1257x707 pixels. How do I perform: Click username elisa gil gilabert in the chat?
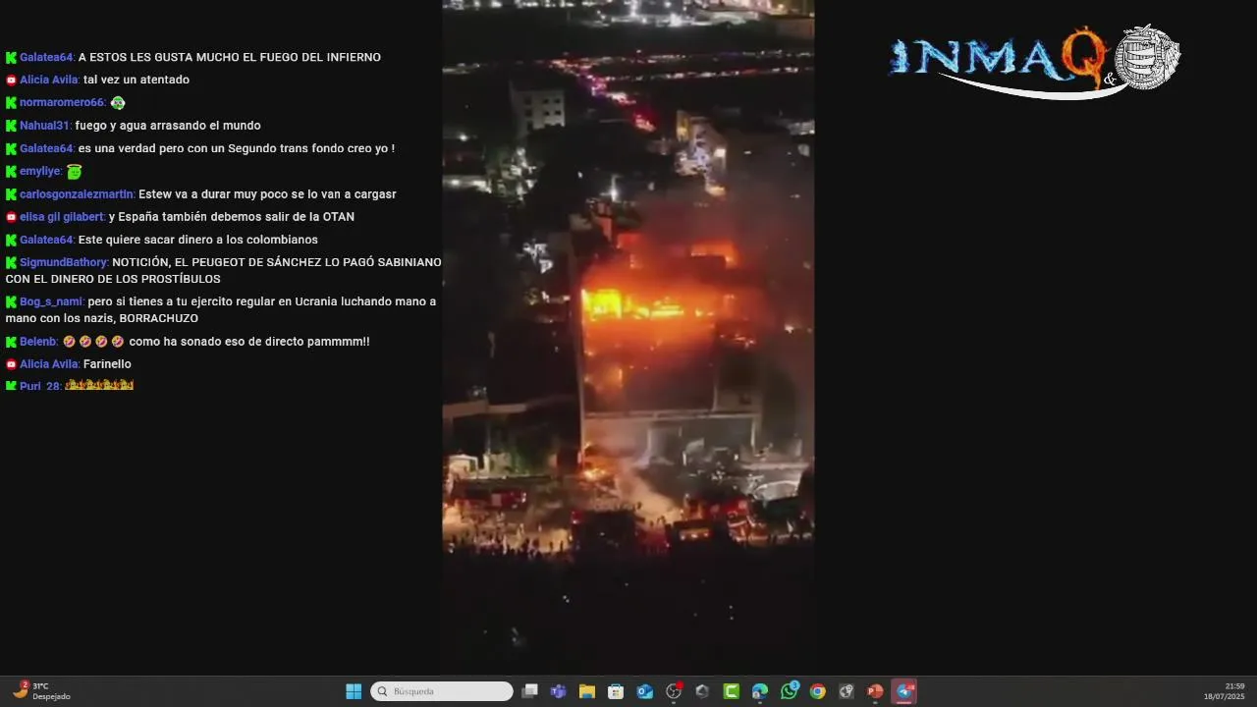62,217
